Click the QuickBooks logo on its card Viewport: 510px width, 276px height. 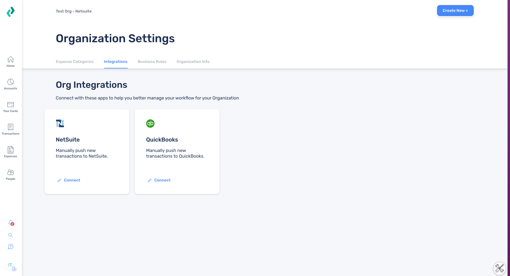(150, 123)
